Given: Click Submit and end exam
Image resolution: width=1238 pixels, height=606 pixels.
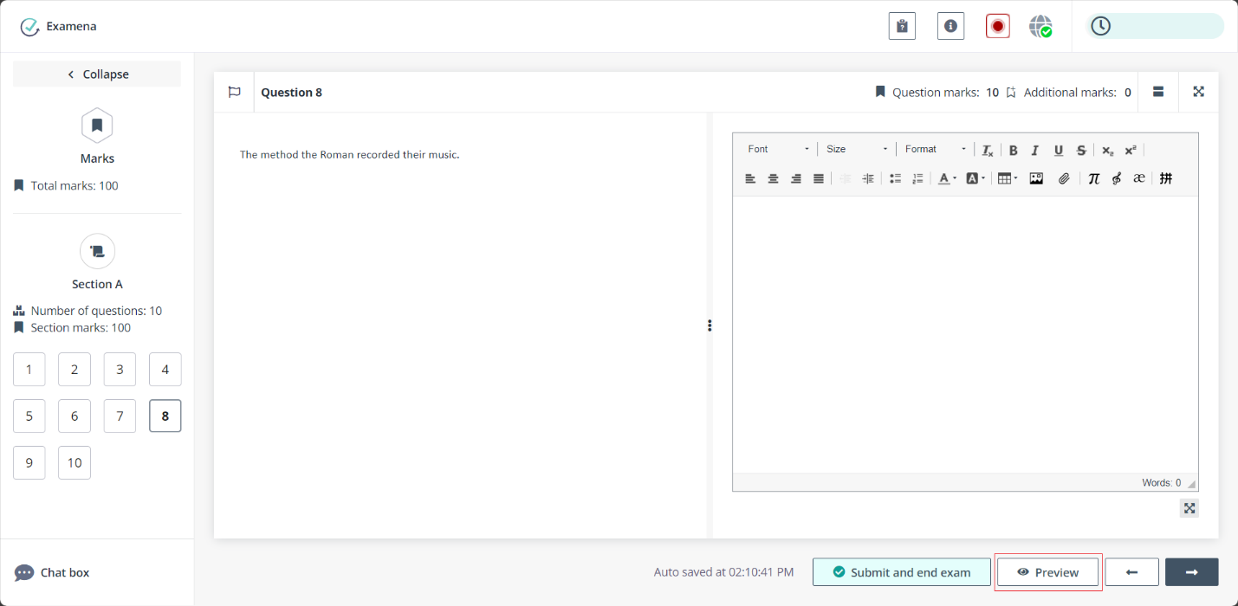Looking at the screenshot, I should coord(901,572).
